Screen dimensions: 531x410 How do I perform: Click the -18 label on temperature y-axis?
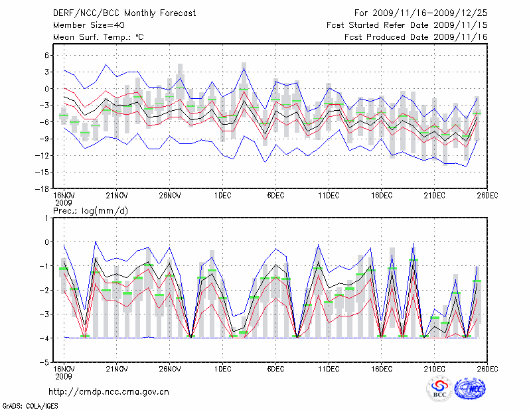click(x=40, y=189)
